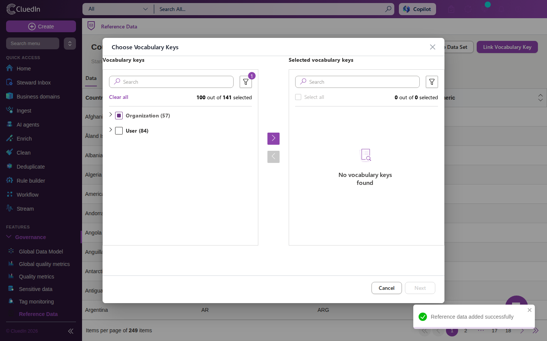Viewport: 547px width, 341px height.
Task: Expand the User tree node
Action: click(111, 130)
